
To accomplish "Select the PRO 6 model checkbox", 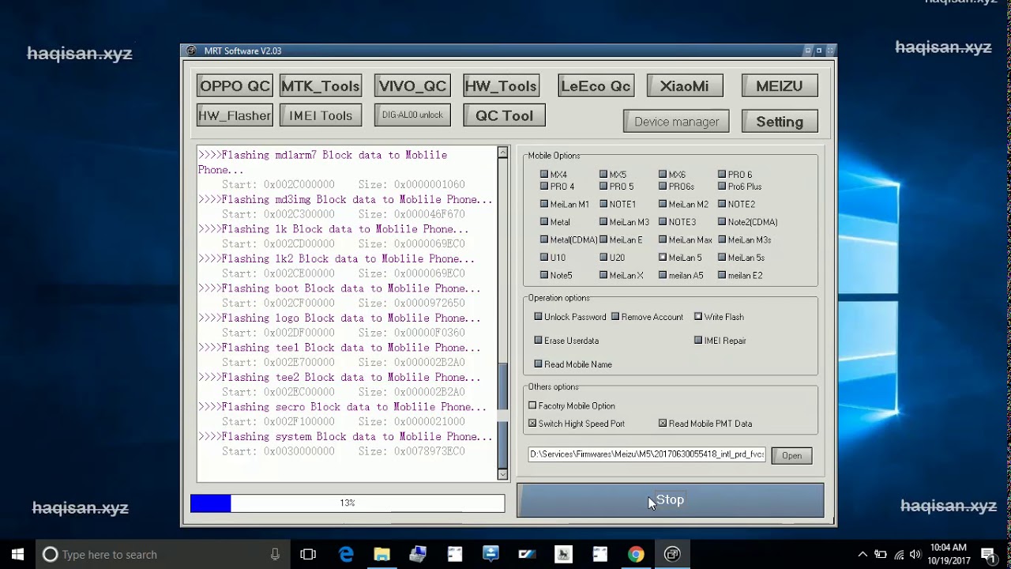I will [x=722, y=175].
